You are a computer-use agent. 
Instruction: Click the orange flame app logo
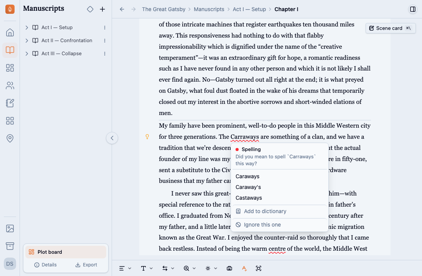pos(10,9)
